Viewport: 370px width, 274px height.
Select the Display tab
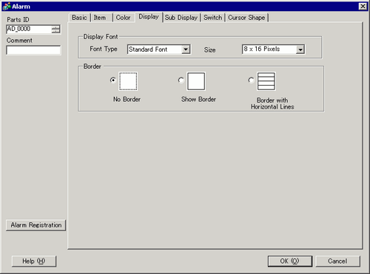[x=149, y=17]
